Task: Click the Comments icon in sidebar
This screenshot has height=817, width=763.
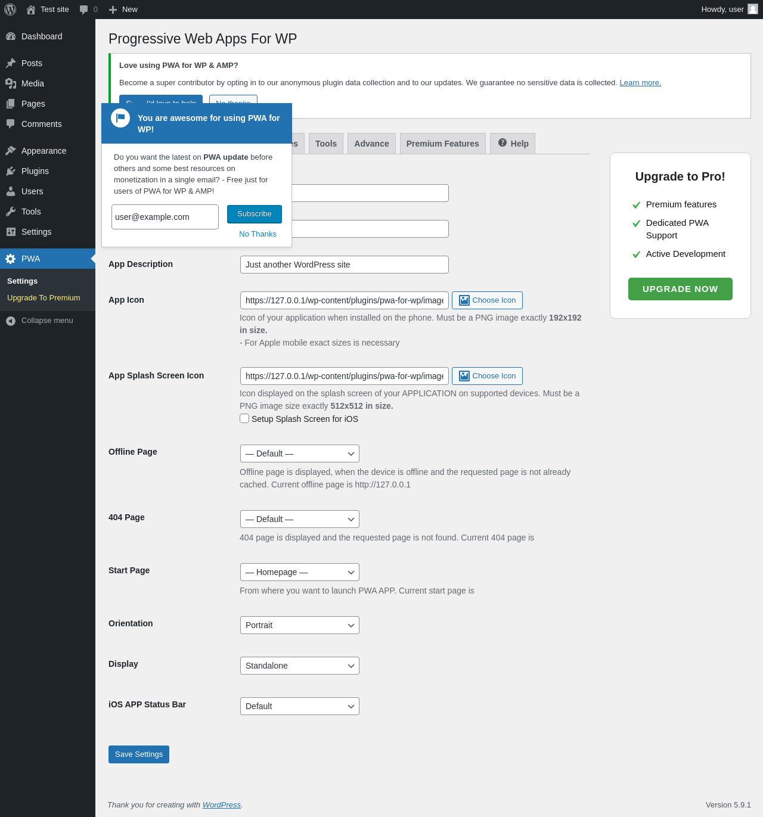Action: (11, 124)
